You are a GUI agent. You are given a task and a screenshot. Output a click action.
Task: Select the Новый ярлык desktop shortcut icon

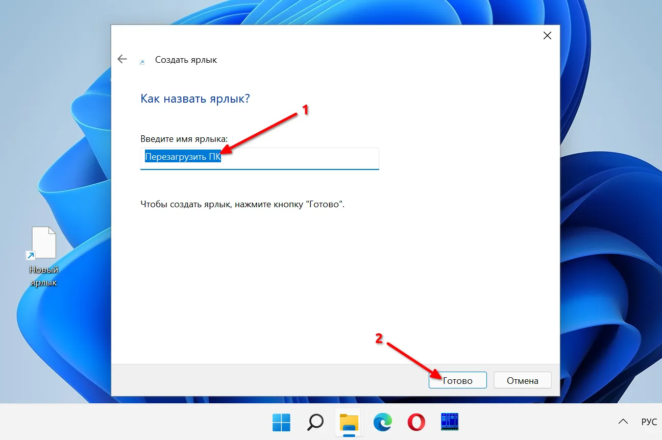(x=43, y=243)
